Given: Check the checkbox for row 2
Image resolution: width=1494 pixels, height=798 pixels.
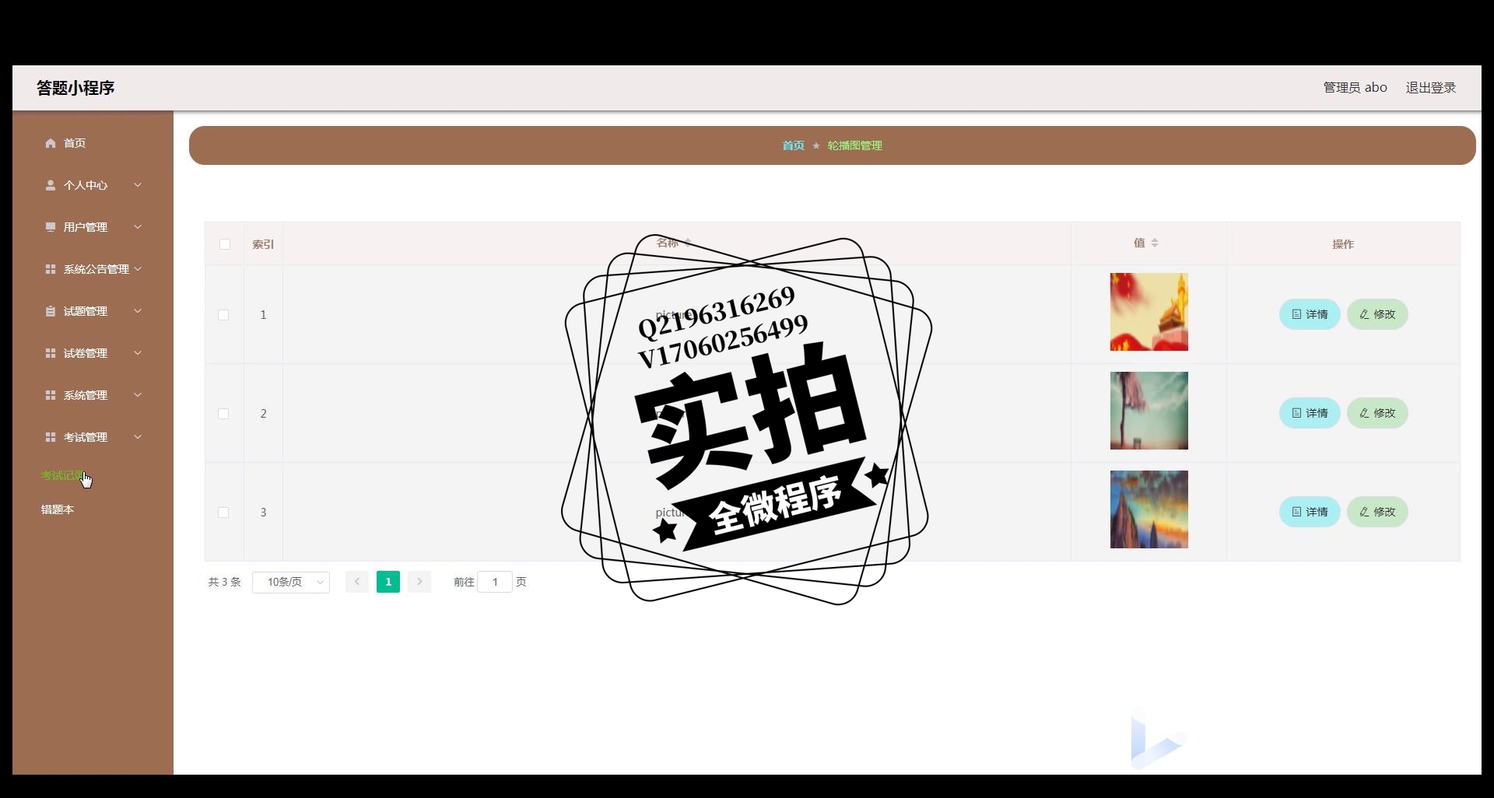Looking at the screenshot, I should (223, 414).
